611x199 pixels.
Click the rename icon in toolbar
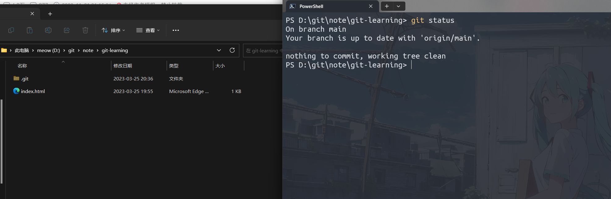click(x=48, y=30)
